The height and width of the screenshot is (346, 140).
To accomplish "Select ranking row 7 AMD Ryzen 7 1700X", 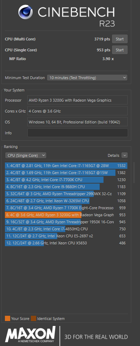I will [66, 208].
